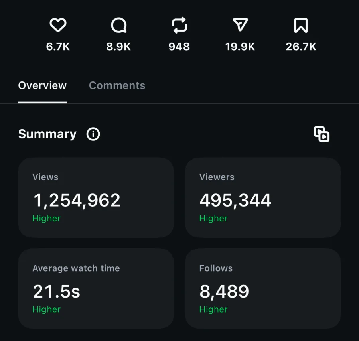Tap the comment bubble icon
Screen dimensions: 359x341
coord(118,25)
